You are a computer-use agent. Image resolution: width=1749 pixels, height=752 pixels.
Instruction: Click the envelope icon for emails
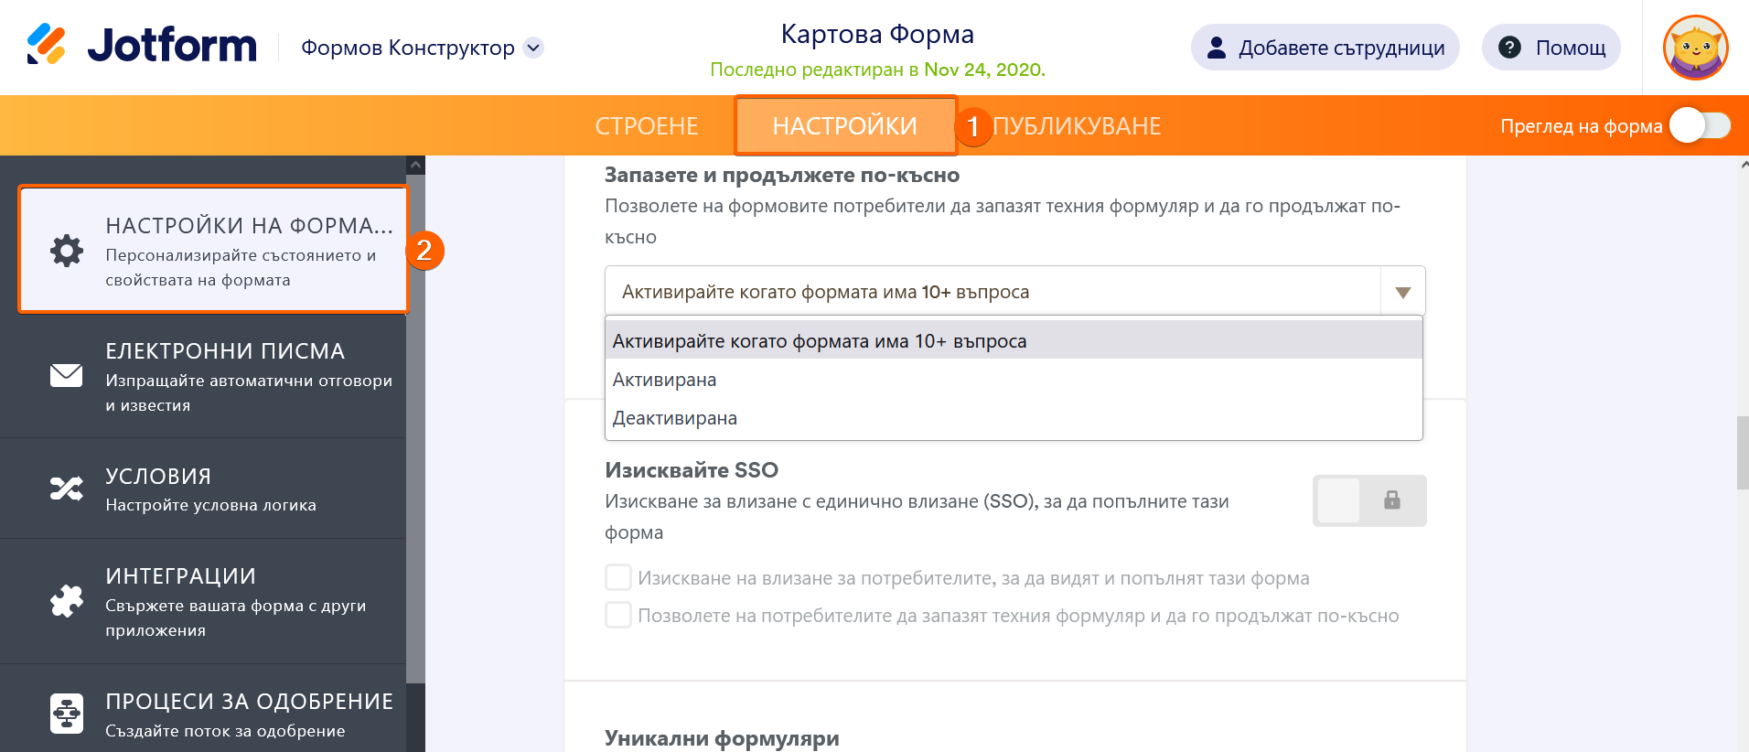click(x=67, y=376)
